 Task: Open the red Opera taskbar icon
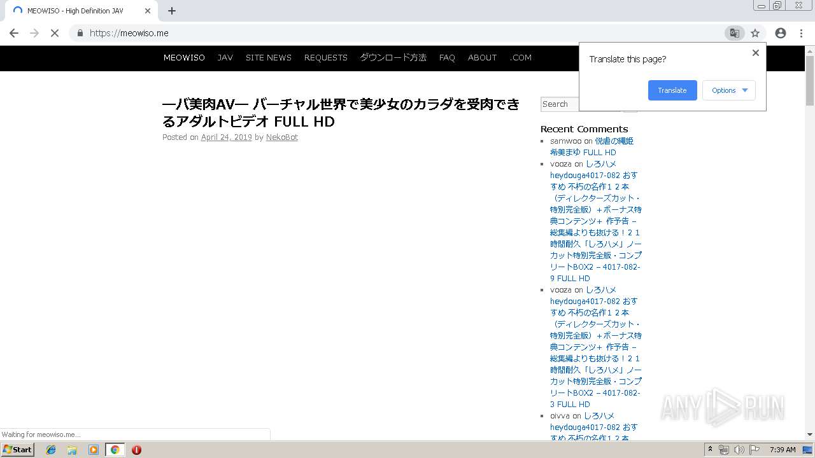[136, 450]
